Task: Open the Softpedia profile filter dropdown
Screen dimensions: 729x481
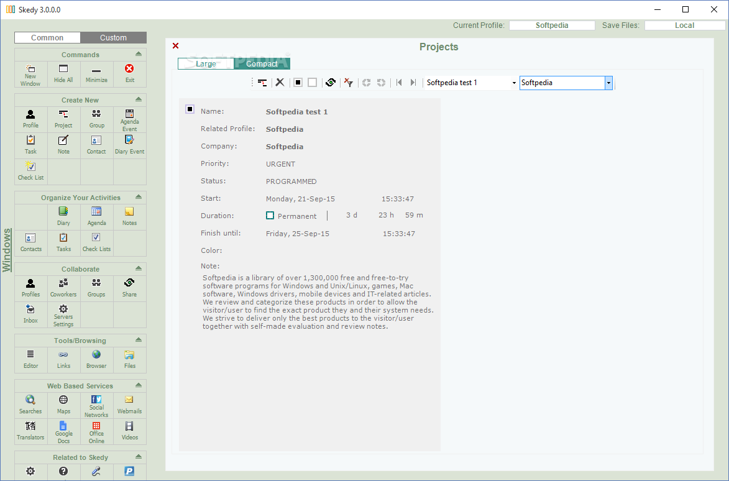Action: click(x=608, y=83)
